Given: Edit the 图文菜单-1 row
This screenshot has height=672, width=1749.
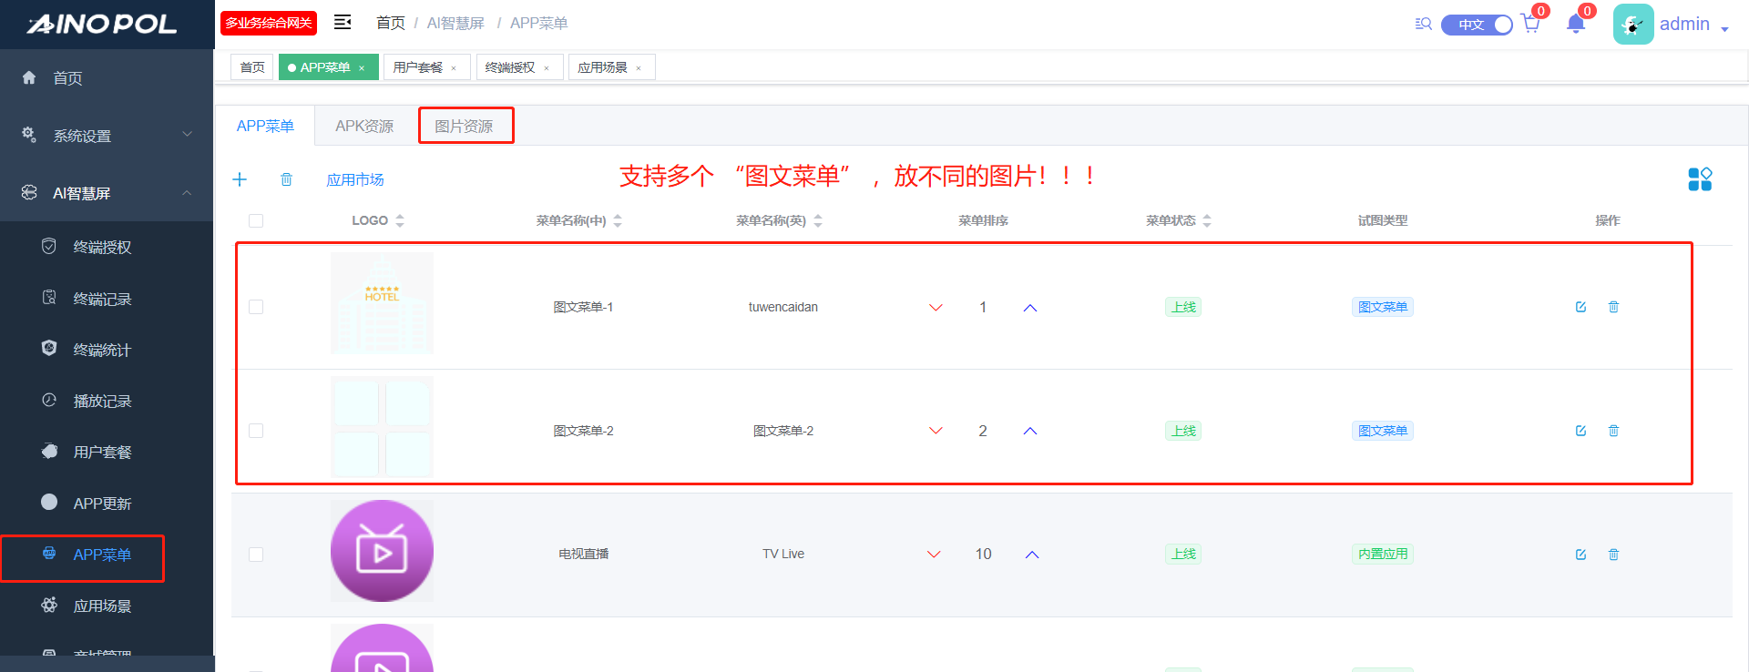Looking at the screenshot, I should (1580, 307).
